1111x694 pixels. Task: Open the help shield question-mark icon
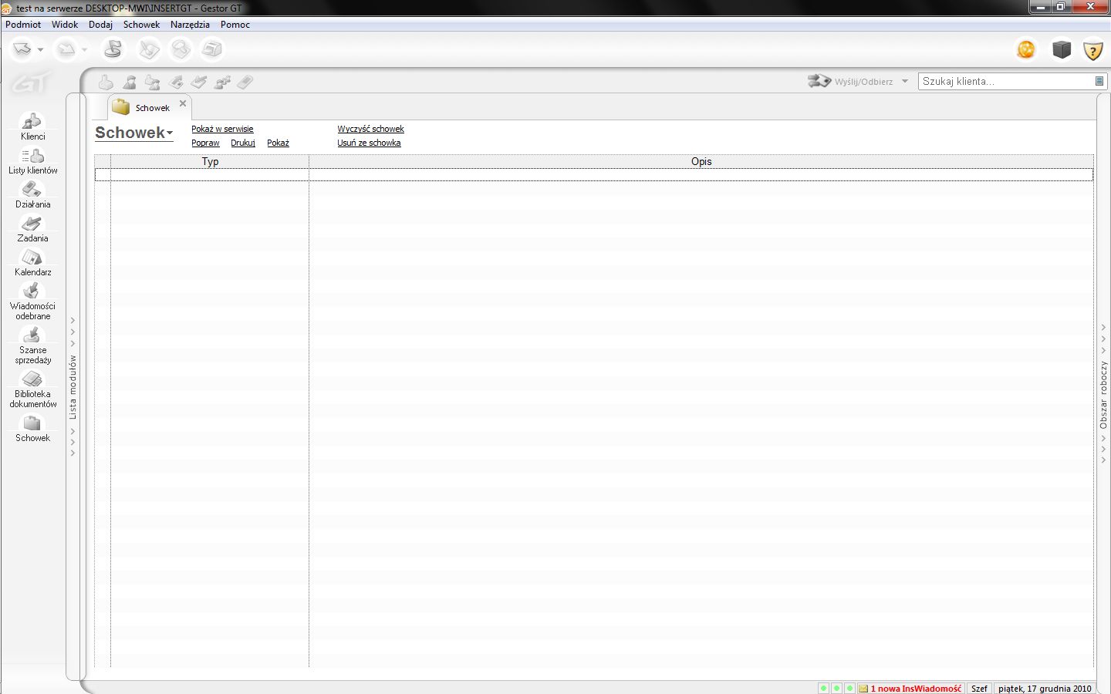[1092, 50]
